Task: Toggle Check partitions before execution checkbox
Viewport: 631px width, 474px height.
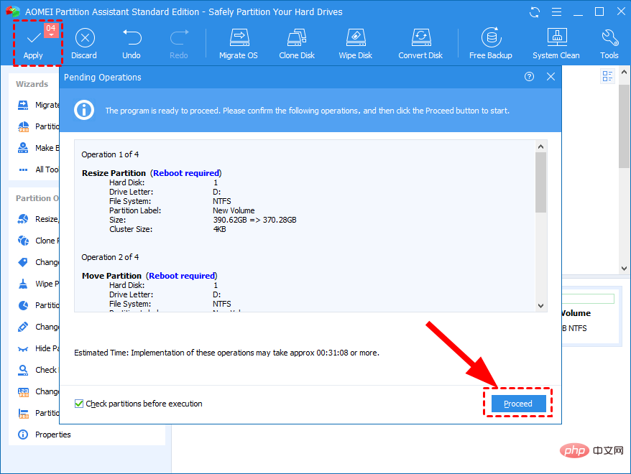Action: 79,404
